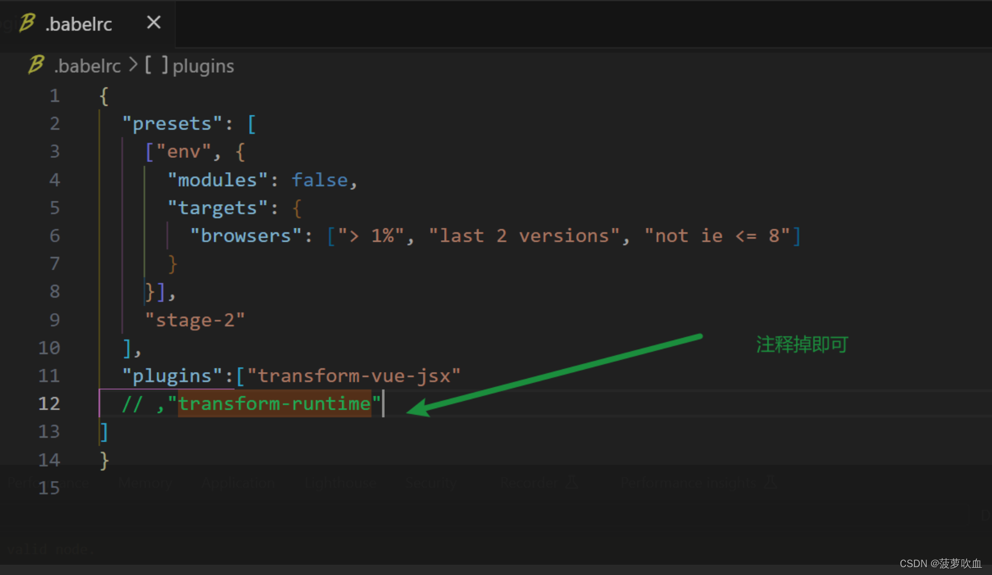Close the .babelrc editor tab
This screenshot has width=992, height=575.
point(153,23)
